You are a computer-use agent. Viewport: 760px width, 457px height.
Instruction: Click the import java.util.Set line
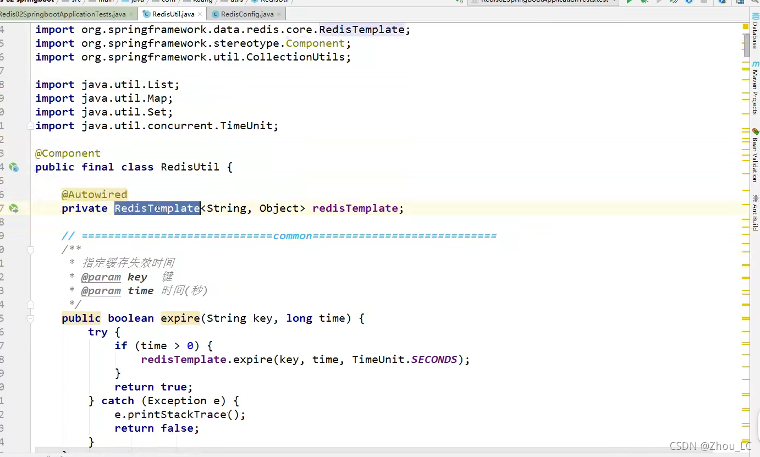pos(104,112)
